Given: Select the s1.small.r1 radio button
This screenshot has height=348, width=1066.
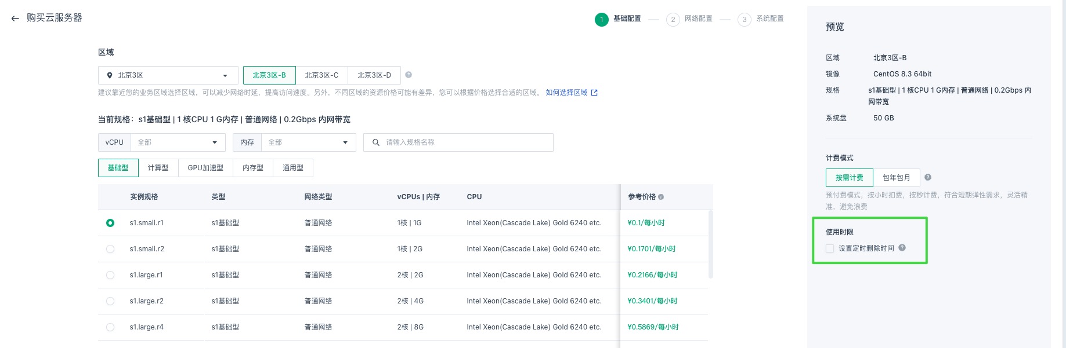Looking at the screenshot, I should pyautogui.click(x=110, y=223).
